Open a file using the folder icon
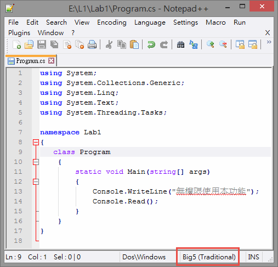Screen dimensions: 278x267 (x=29, y=44)
